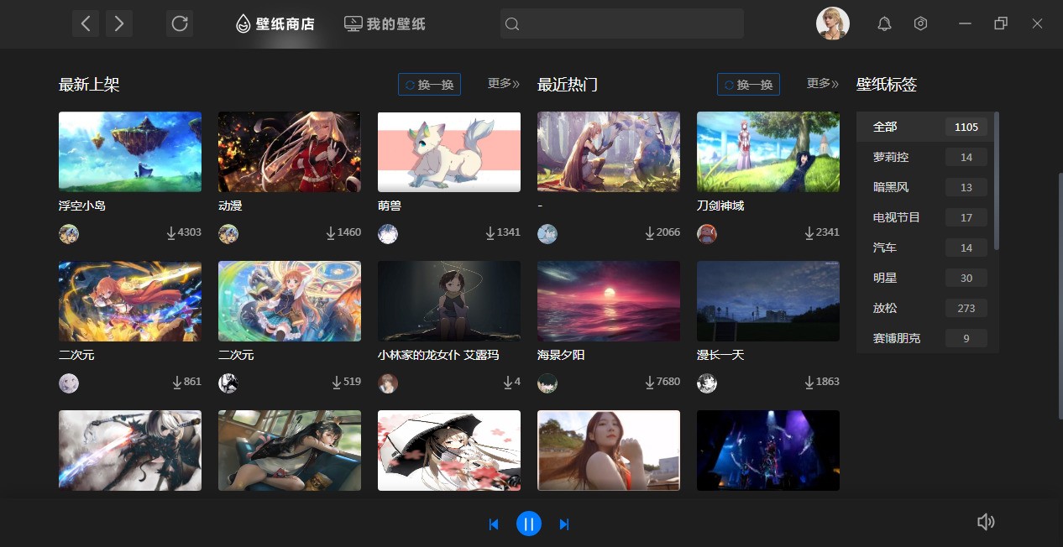The height and width of the screenshot is (547, 1063).
Task: Select the 放松 tag
Action: [924, 308]
